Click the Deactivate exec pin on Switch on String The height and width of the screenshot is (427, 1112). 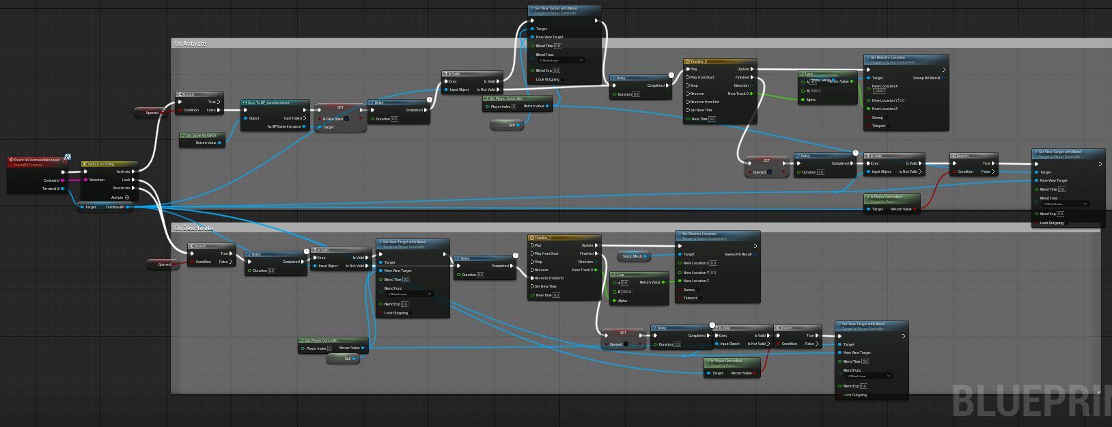tap(134, 188)
